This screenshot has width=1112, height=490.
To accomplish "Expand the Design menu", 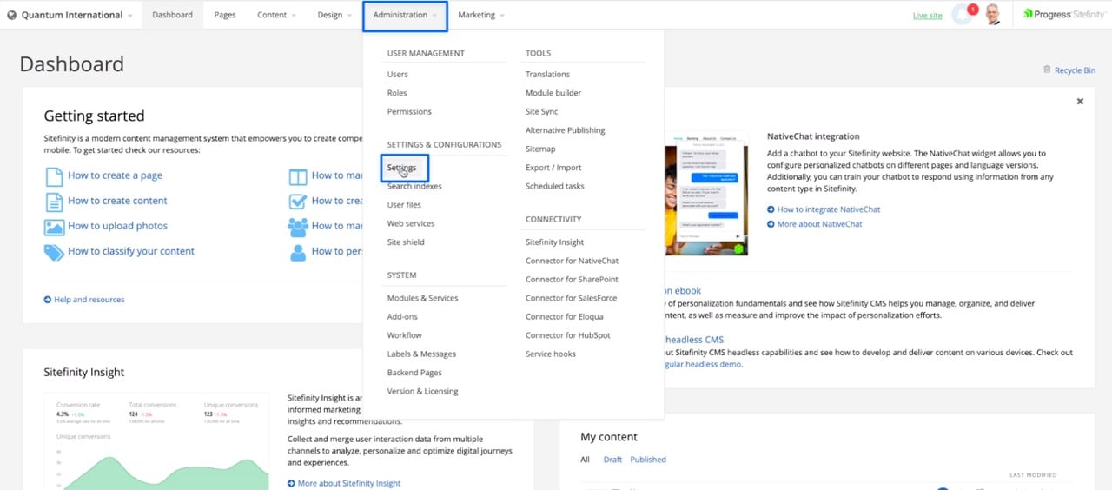I will pyautogui.click(x=334, y=15).
